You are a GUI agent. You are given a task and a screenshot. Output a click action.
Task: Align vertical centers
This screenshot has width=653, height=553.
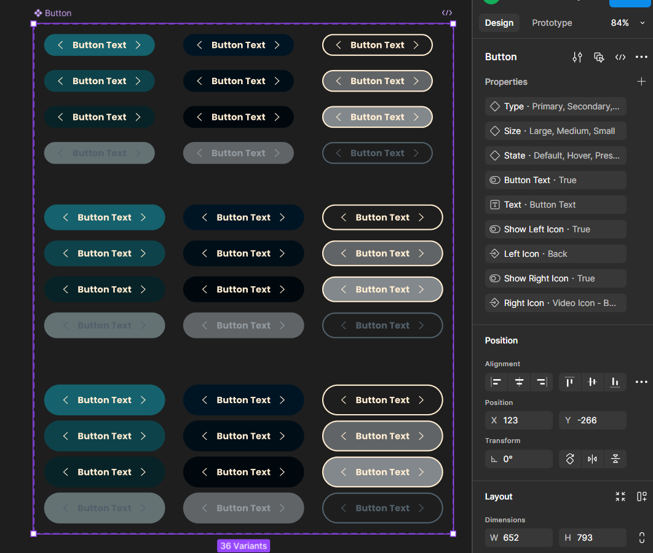592,382
